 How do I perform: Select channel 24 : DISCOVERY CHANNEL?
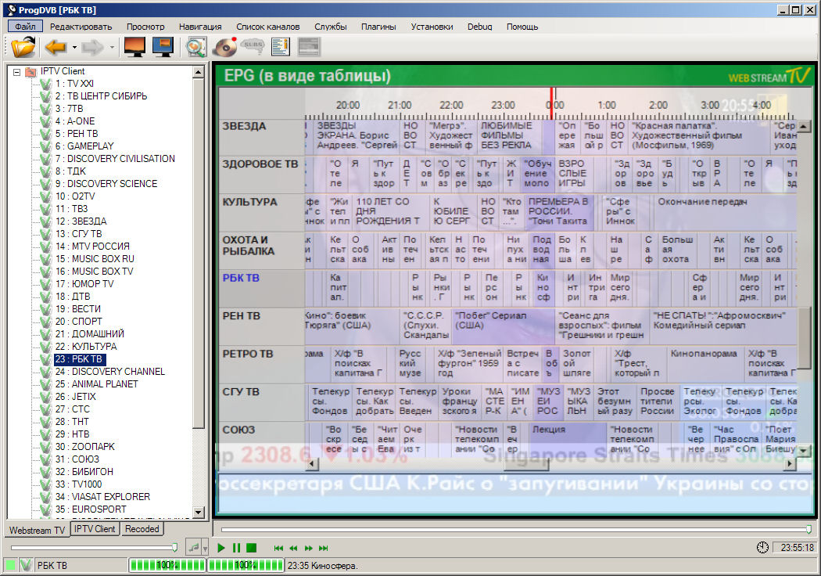point(110,371)
